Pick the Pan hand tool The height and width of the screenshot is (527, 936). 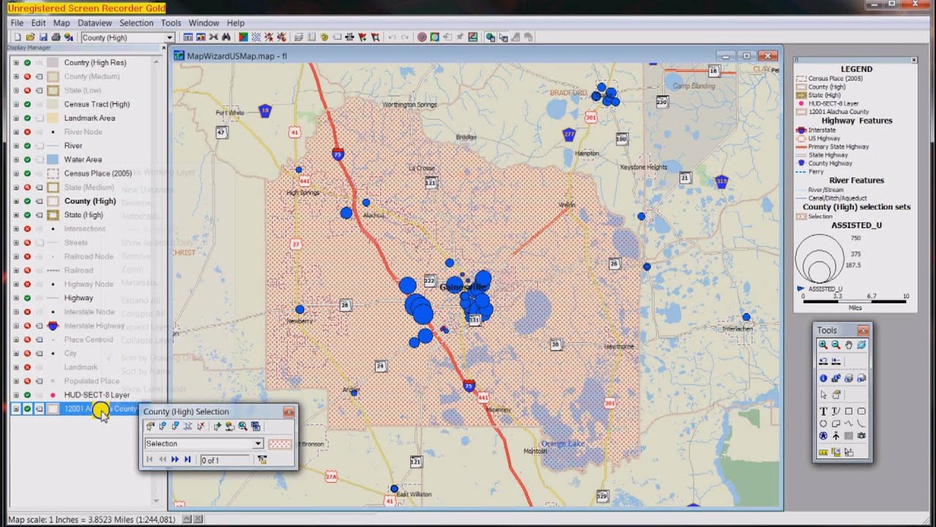848,345
